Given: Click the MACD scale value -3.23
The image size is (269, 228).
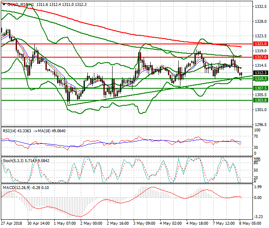Looking at the screenshot, I should point(258,217).
